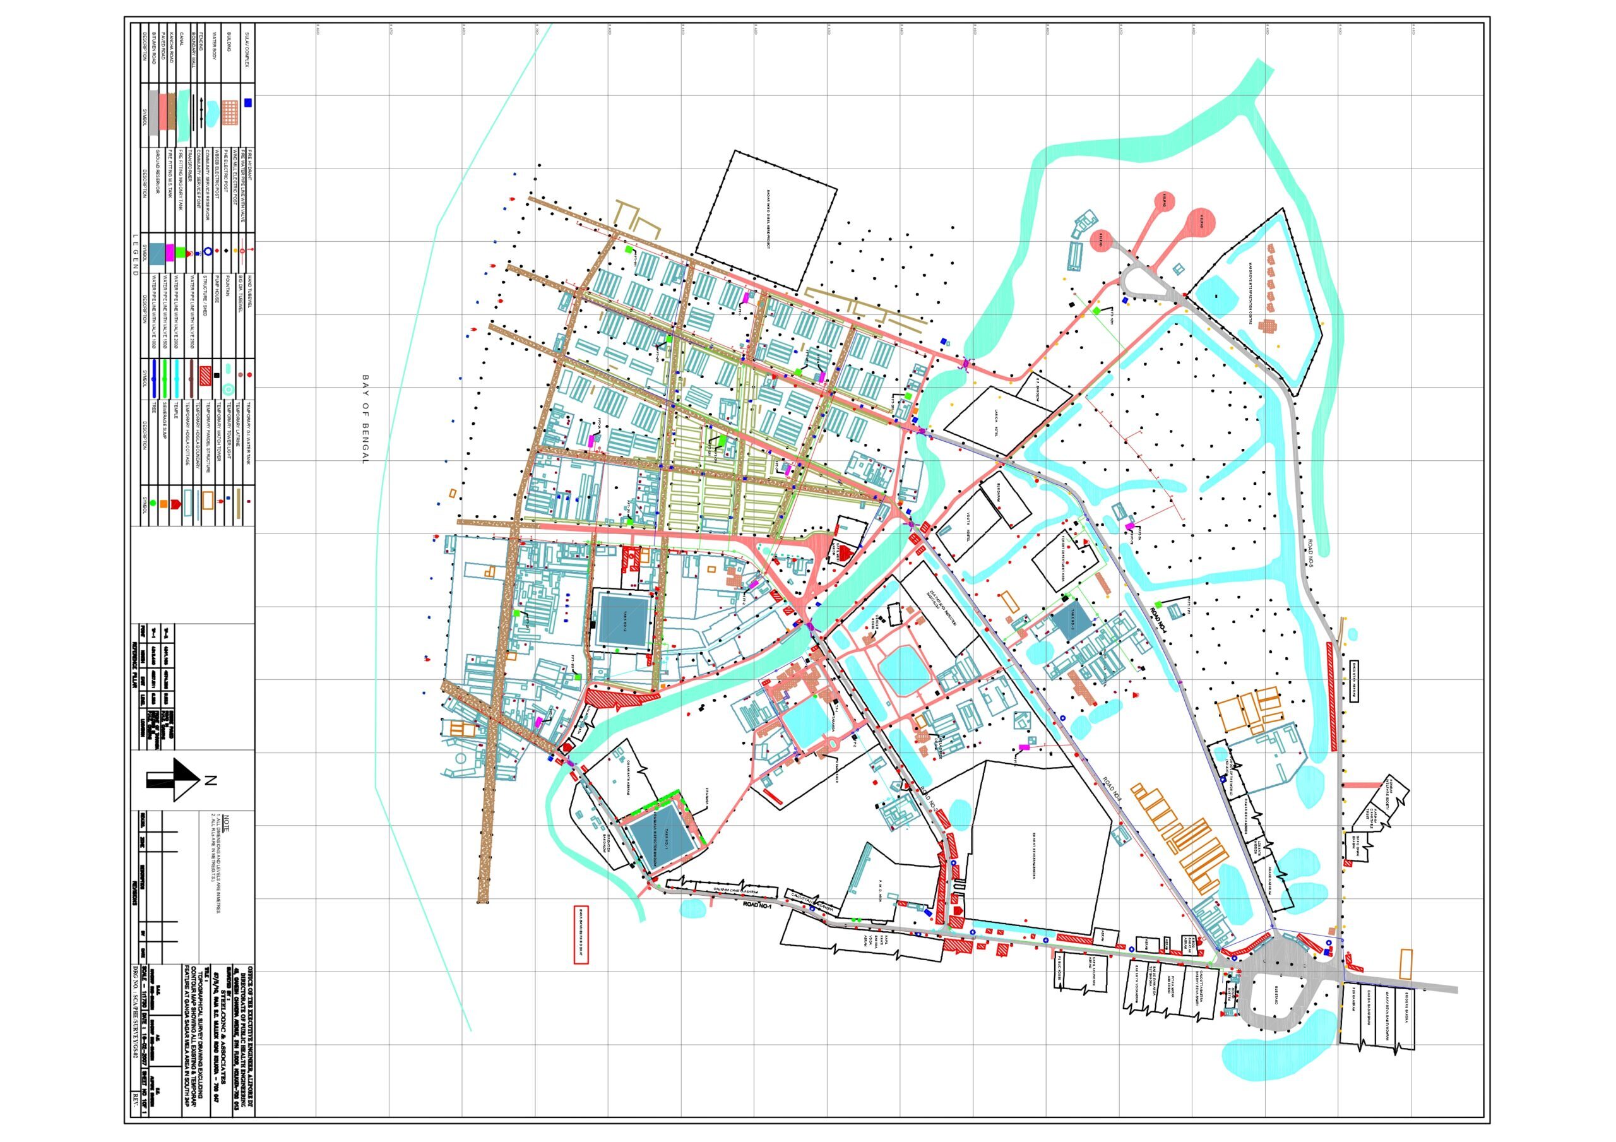Click the blue Sulav Complex legend symbol

coord(247,103)
